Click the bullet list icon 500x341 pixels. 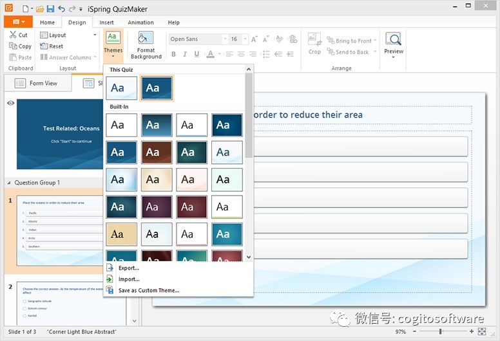point(266,54)
